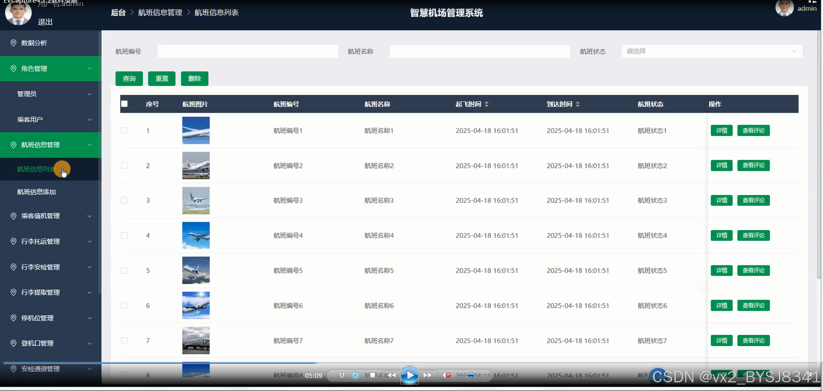Click the 行李安检管理 location pin icon

(x=13, y=267)
